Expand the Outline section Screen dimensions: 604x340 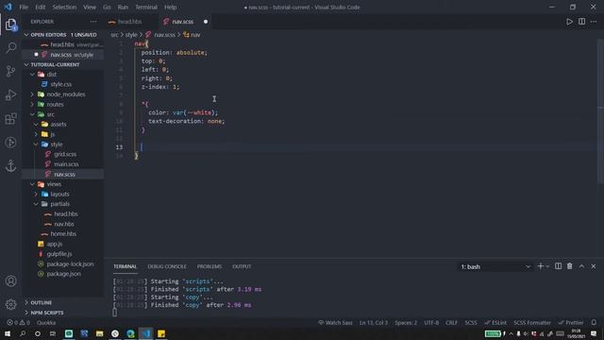(63, 302)
